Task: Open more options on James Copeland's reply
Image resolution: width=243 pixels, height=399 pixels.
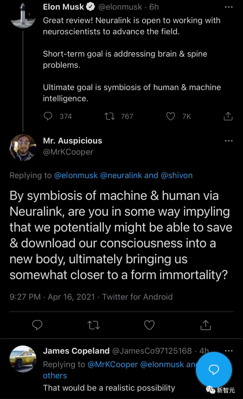Action: tap(228, 351)
